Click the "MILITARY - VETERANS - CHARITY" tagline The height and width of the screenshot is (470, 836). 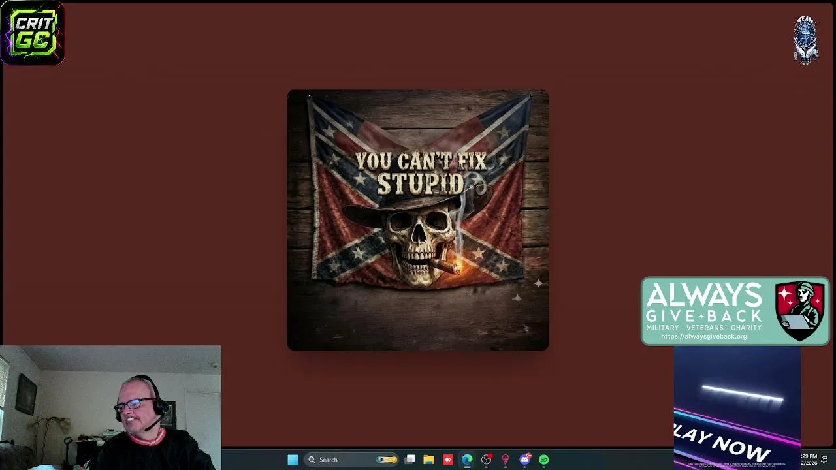703,328
